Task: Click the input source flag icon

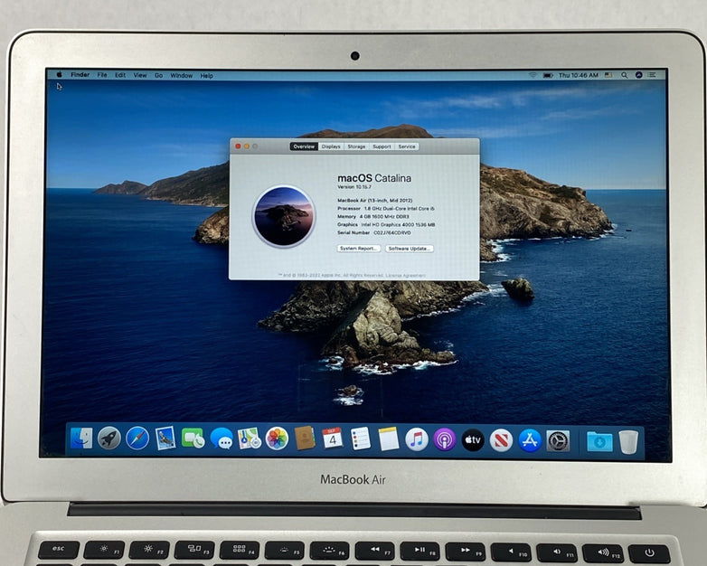Action: (608, 75)
